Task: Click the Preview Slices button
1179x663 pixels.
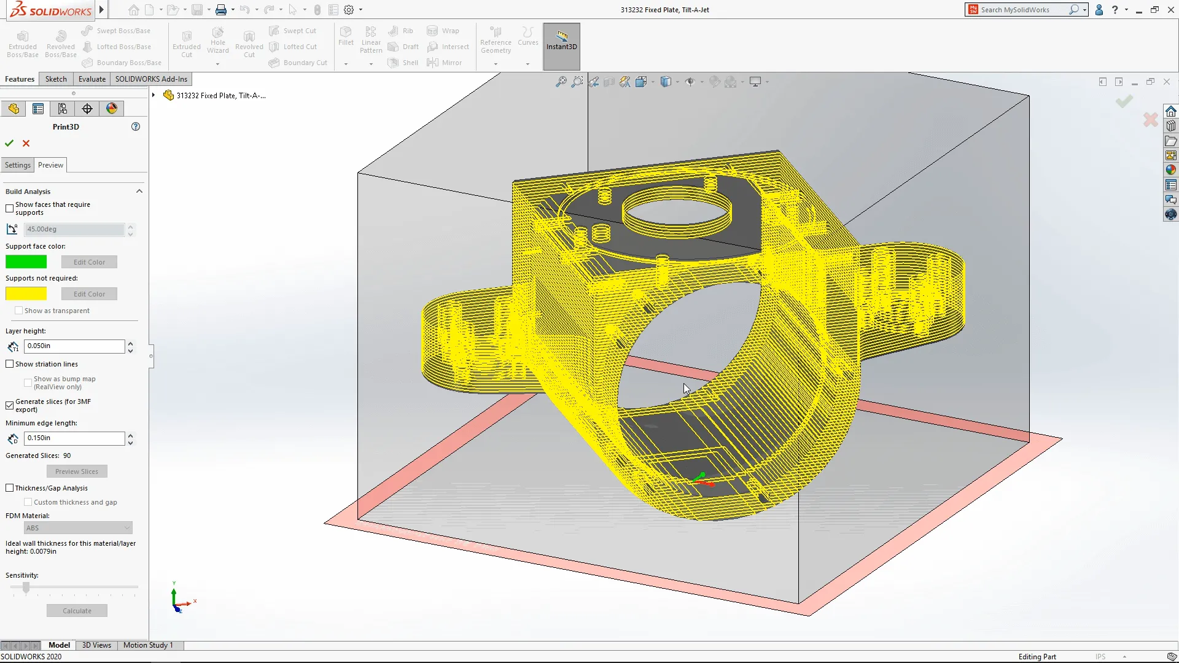Action: coord(76,471)
